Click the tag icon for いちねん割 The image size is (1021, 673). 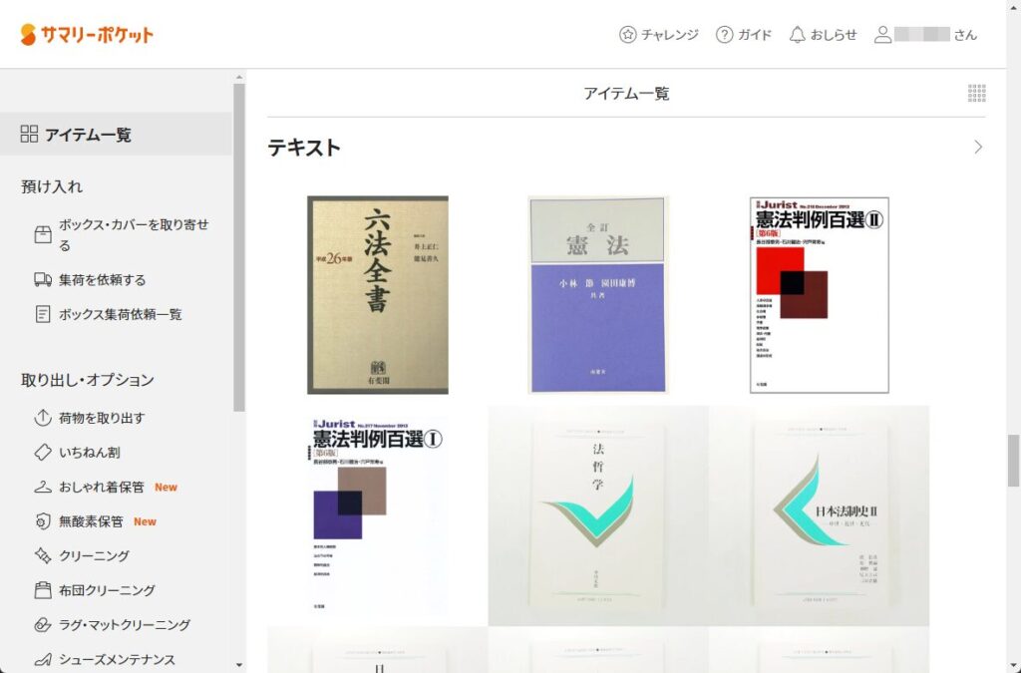pos(43,453)
